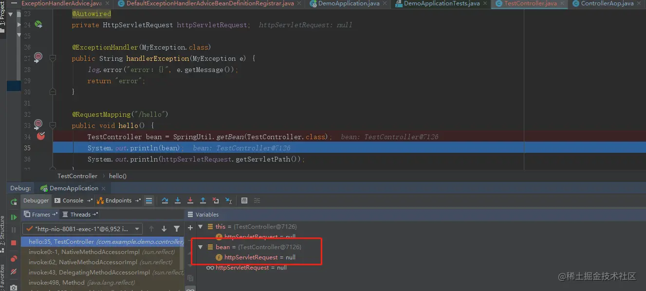Toggle Mute Breakpoints
Screen dimensions: 646x291
click(x=14, y=272)
